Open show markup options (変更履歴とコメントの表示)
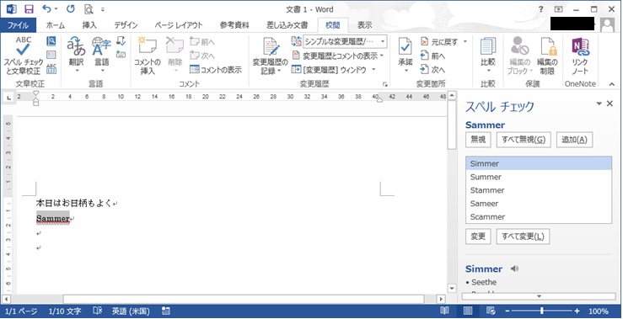This screenshot has height=319, width=623. (338, 56)
